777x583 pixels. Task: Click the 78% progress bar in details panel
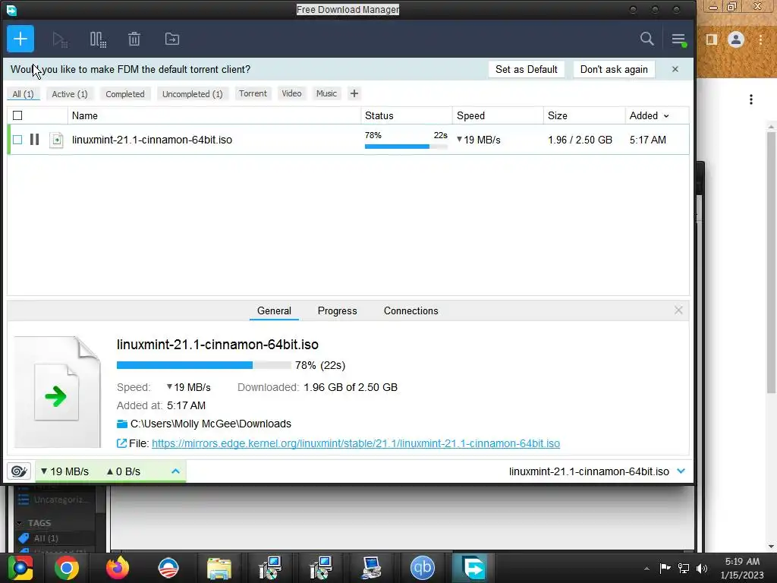pyautogui.click(x=203, y=365)
